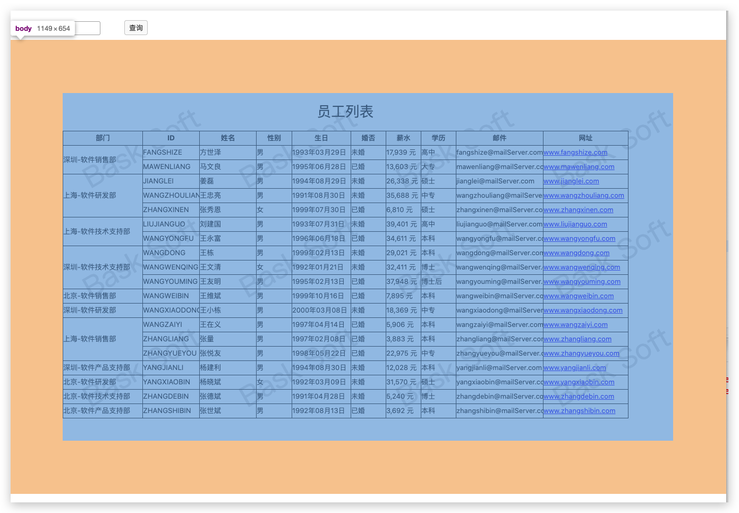739x513 pixels.
Task: Open the www.wangdong.com link
Action: pos(576,253)
